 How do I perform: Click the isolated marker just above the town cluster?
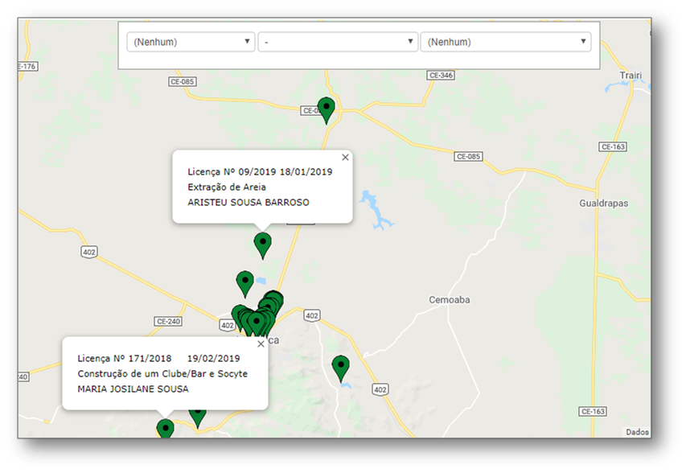pyautogui.click(x=245, y=282)
